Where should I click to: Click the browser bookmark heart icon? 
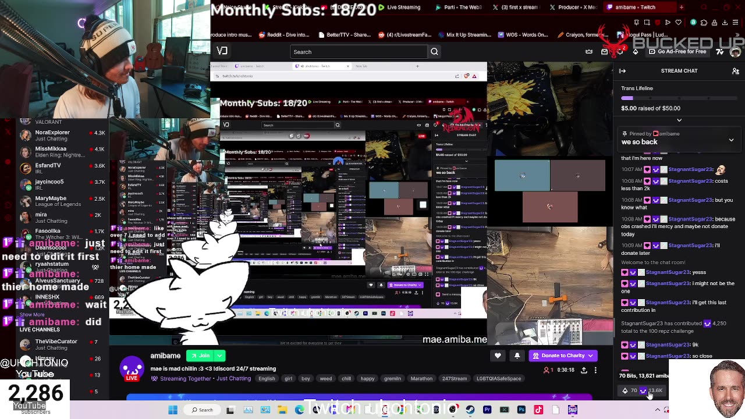(x=679, y=23)
